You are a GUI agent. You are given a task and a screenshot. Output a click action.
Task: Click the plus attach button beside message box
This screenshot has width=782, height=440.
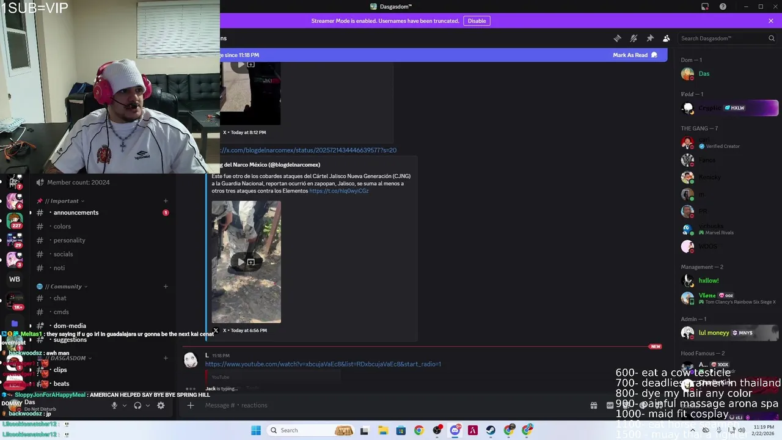191,405
